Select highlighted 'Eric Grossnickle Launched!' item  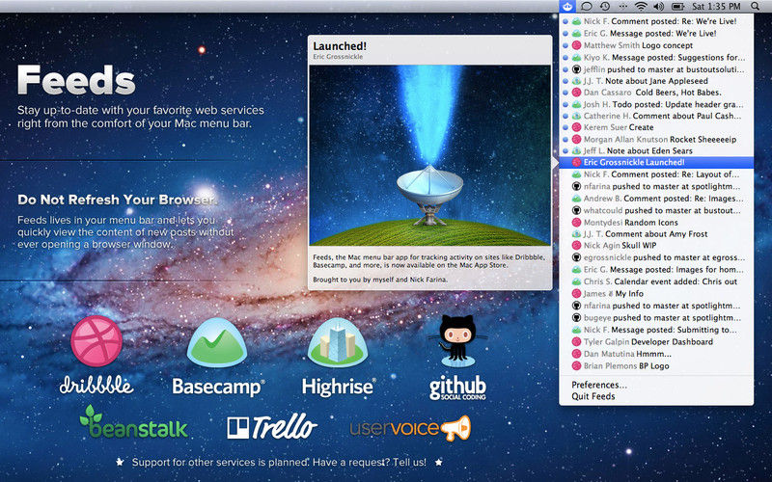tap(656, 162)
